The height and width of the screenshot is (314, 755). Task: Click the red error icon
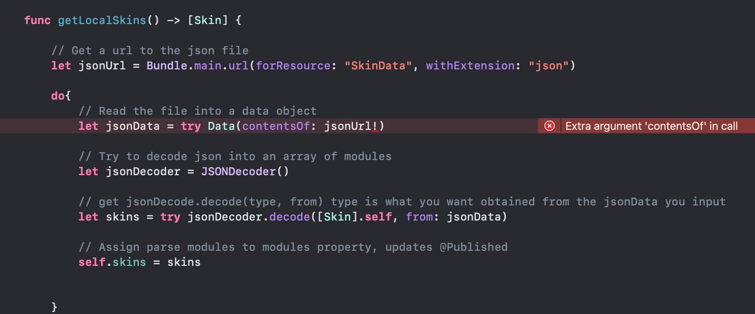pos(549,126)
